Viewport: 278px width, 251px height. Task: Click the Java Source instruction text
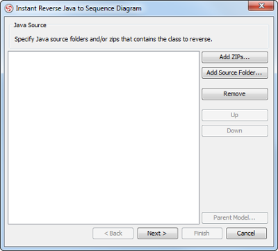(x=113, y=39)
